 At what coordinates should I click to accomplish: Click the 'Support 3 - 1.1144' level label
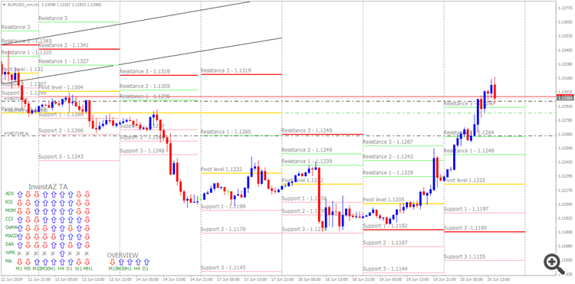[385, 269]
